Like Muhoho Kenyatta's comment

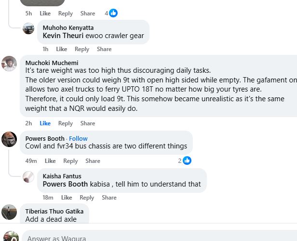61,49
